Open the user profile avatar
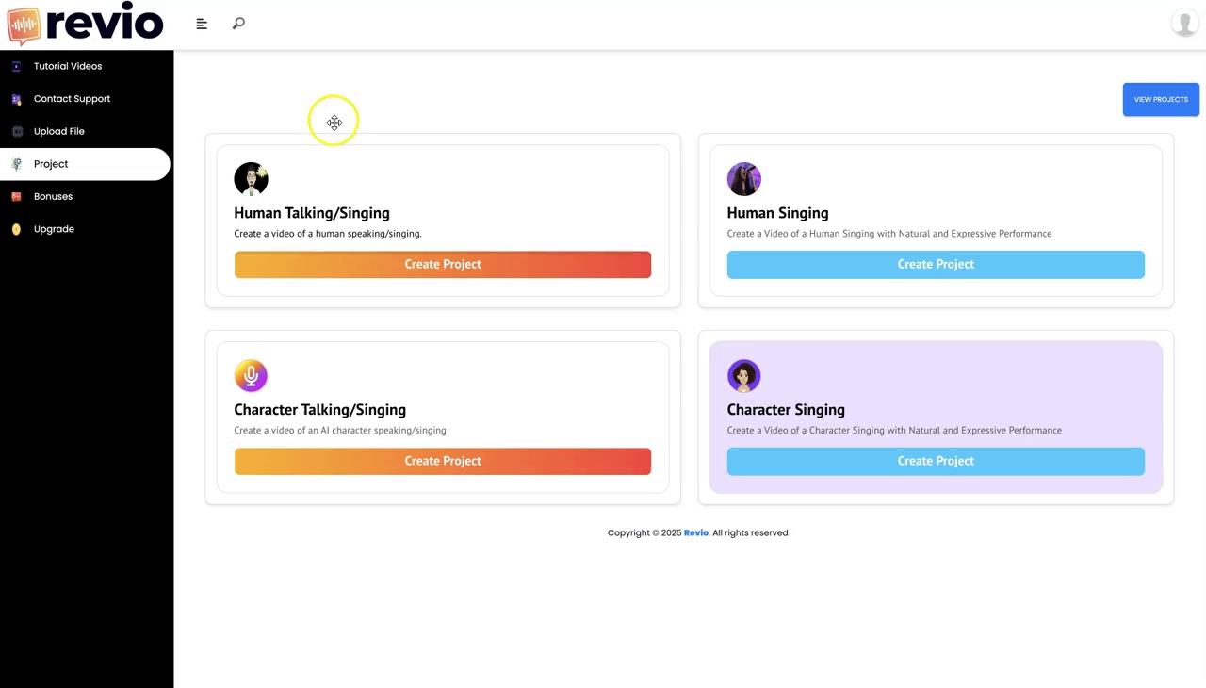 tap(1183, 23)
